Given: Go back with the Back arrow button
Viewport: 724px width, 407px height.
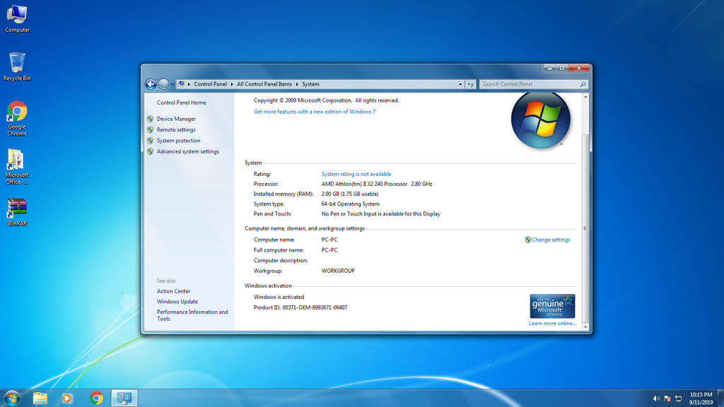Looking at the screenshot, I should pos(151,84).
